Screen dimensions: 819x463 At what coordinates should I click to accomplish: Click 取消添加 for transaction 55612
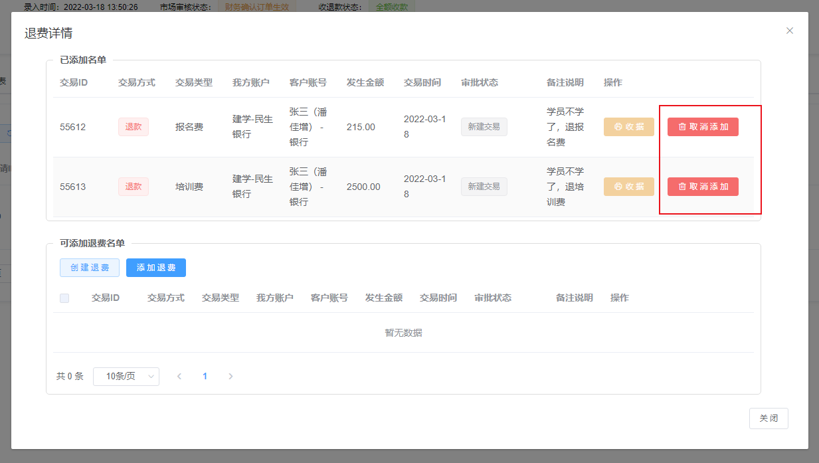pos(703,127)
